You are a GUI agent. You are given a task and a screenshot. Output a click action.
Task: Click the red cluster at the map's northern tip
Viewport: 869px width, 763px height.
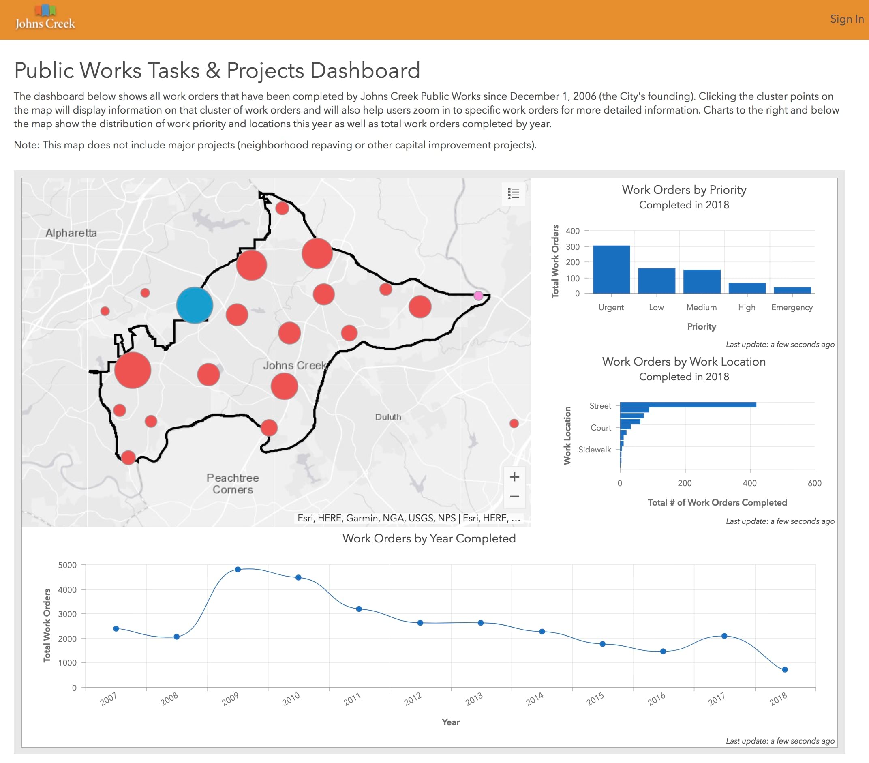282,208
